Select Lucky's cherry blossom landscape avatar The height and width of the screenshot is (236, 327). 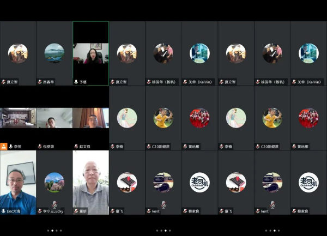click(55, 183)
